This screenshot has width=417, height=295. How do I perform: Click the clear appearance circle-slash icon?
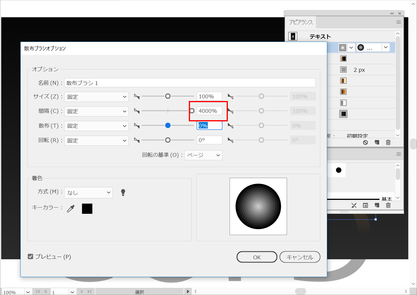pyautogui.click(x=366, y=142)
